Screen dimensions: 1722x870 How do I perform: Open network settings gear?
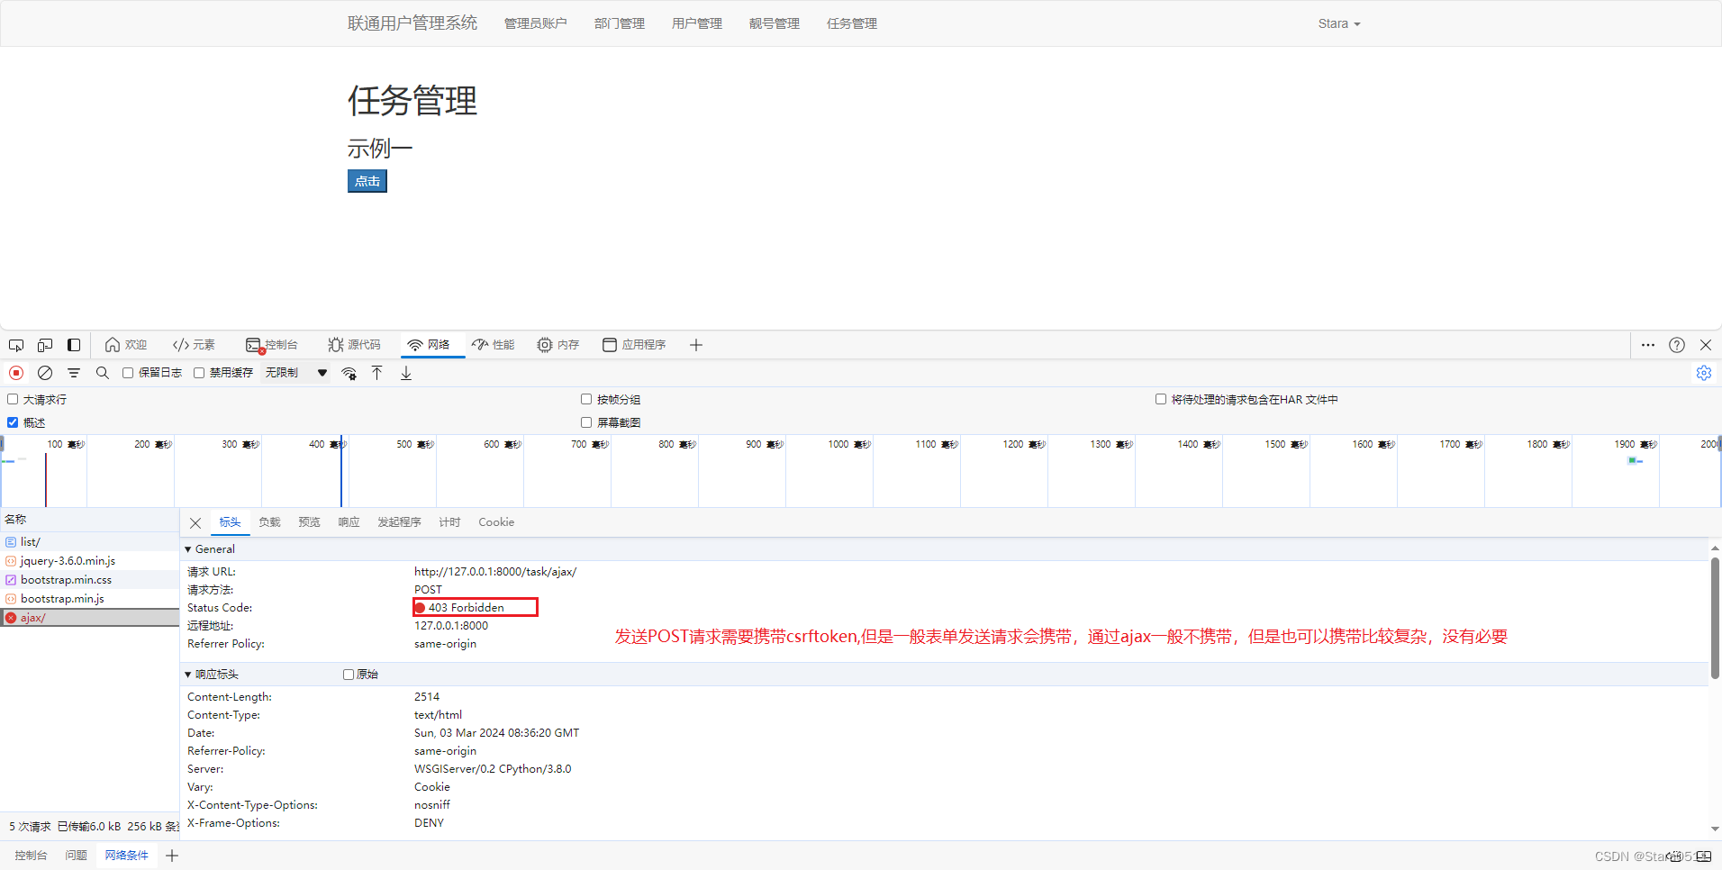pyautogui.click(x=1704, y=373)
